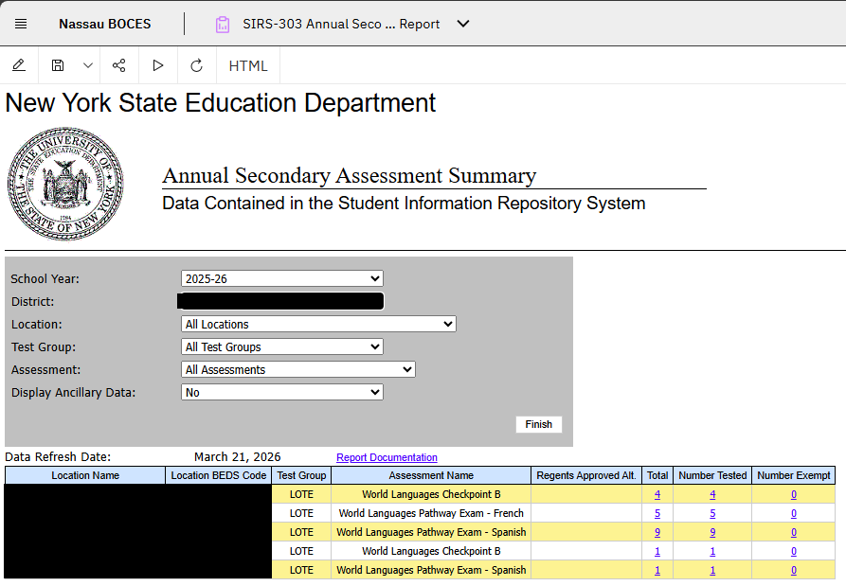
Task: Click the New York State Education Department heading
Action: pos(220,103)
